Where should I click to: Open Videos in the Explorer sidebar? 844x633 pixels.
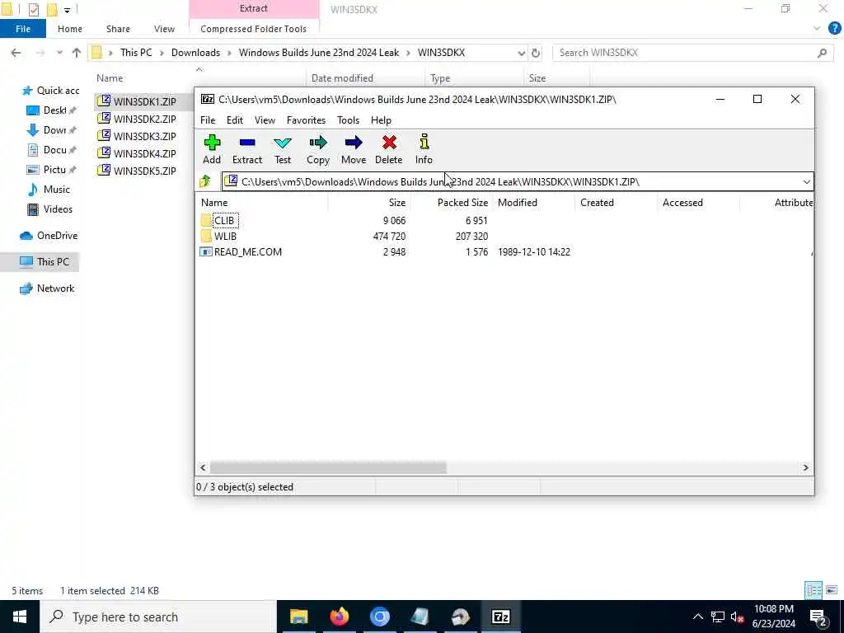tap(49, 209)
